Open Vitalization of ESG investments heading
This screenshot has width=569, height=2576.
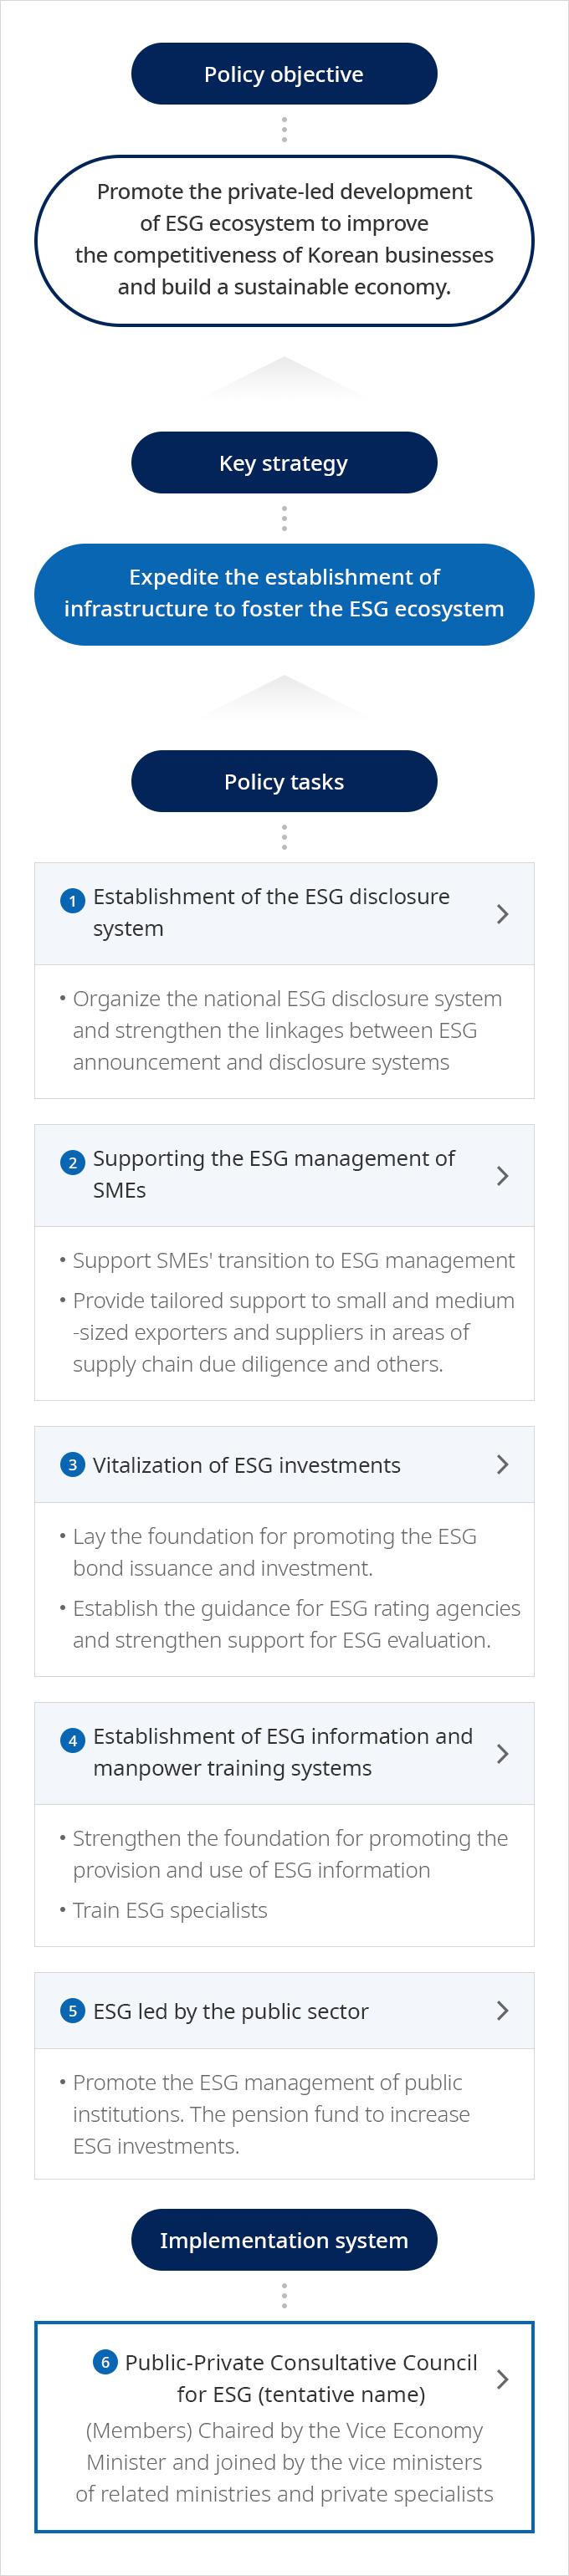coord(247,1465)
